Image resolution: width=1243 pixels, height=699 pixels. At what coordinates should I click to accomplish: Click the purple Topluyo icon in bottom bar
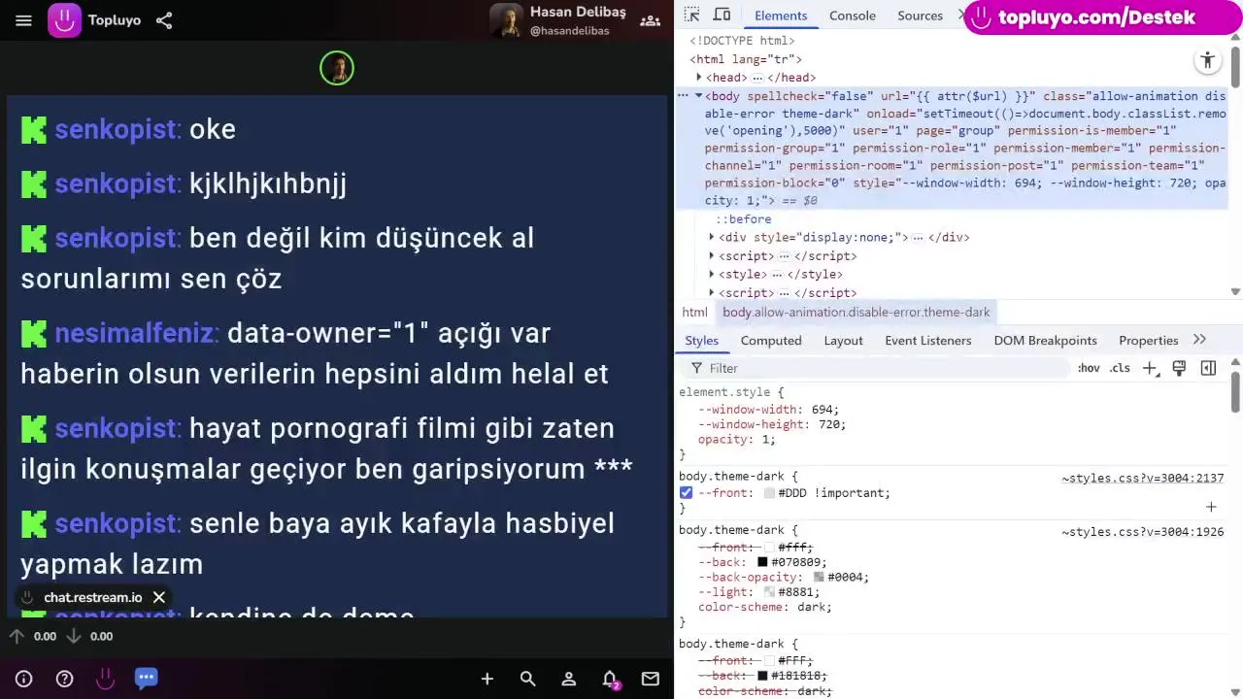[x=105, y=679]
